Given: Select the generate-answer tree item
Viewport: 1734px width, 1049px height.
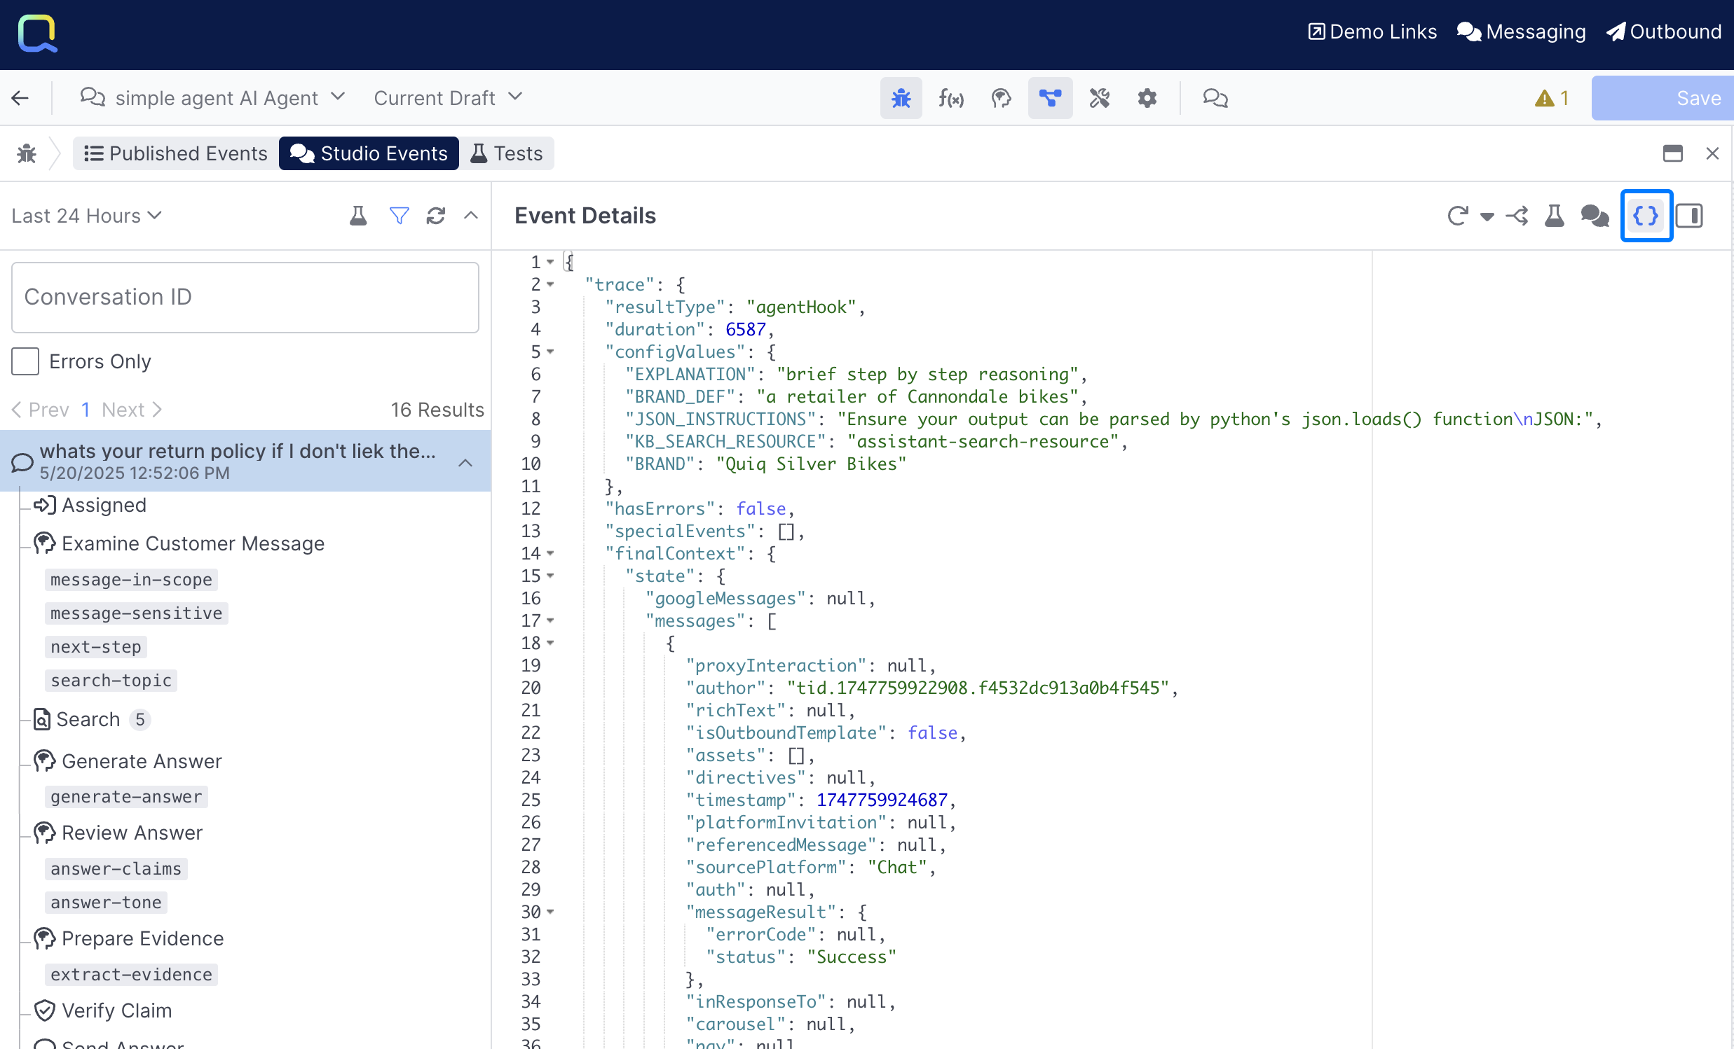Looking at the screenshot, I should 126,797.
